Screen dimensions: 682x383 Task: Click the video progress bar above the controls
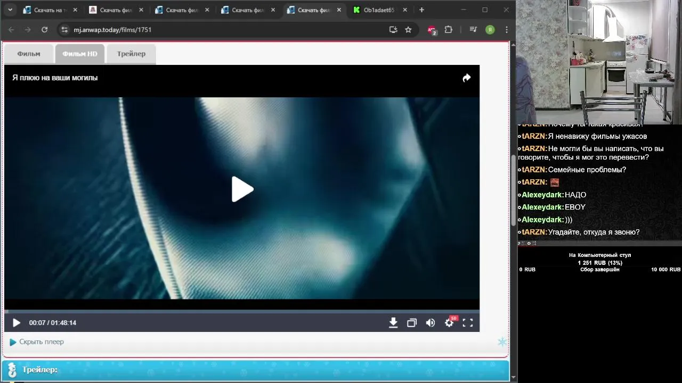point(242,311)
